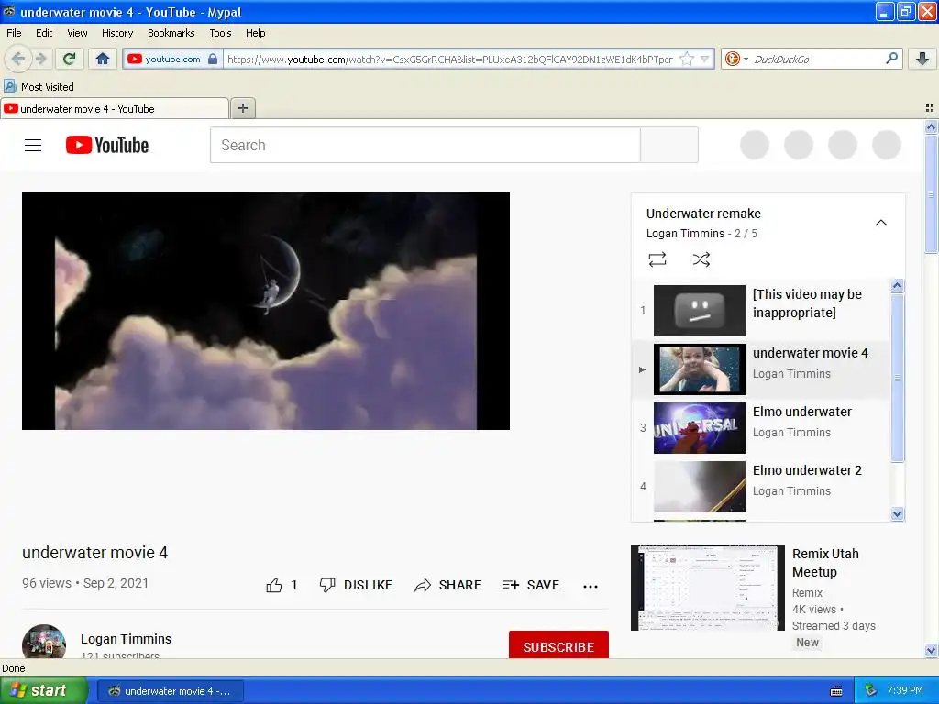Image resolution: width=939 pixels, height=704 pixels.
Task: Bookmark this page with the star icon
Action: [687, 59]
